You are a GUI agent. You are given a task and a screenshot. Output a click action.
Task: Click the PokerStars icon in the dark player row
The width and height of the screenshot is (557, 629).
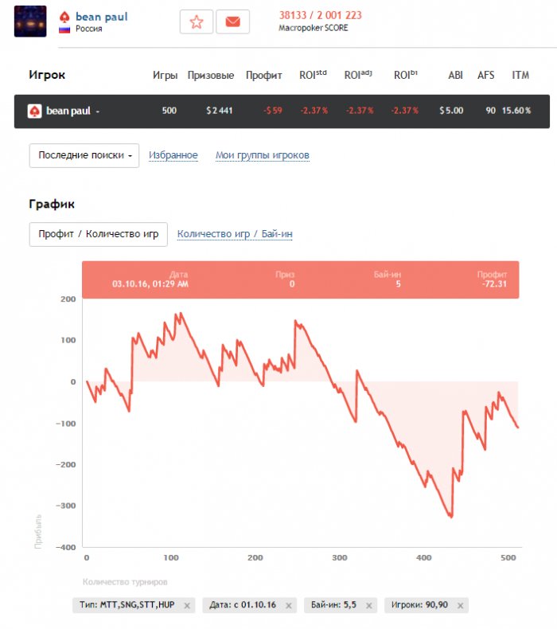tap(35, 111)
